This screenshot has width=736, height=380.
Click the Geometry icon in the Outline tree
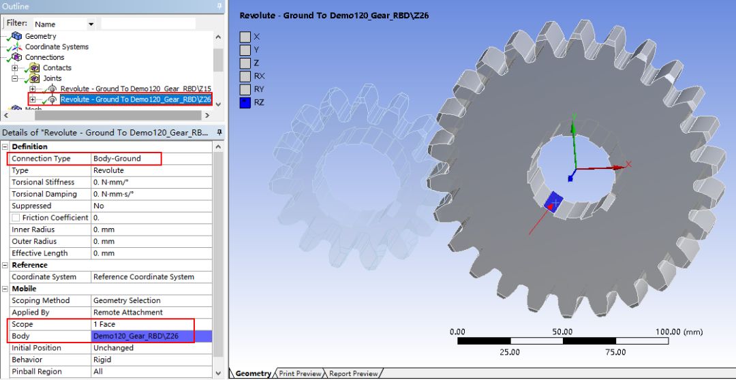[x=17, y=36]
